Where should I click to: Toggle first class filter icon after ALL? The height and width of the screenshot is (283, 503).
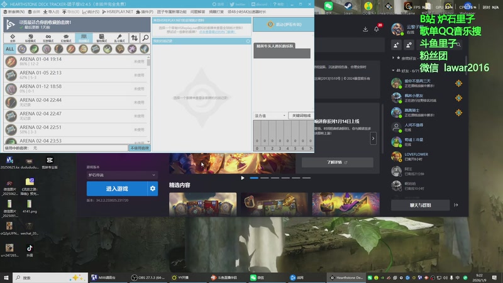(22, 49)
